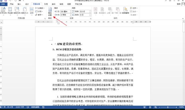Screen dimensions: 185x110
Task: Click the 上移一层 bring forward button
Action: (110, 11)
